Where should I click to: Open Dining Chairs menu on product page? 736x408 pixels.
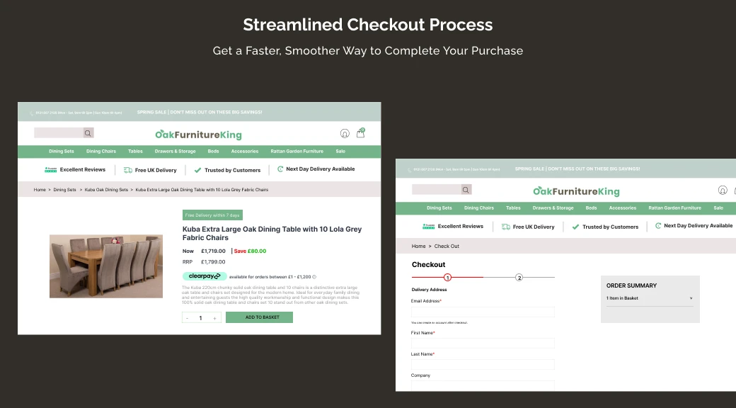pos(101,151)
